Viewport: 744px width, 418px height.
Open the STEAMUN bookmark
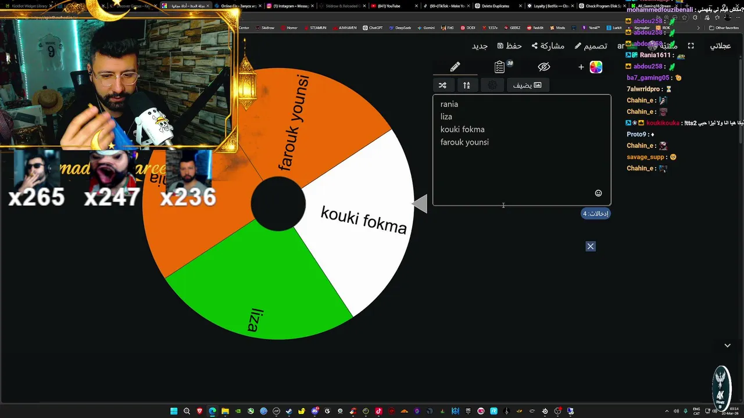pos(314,28)
